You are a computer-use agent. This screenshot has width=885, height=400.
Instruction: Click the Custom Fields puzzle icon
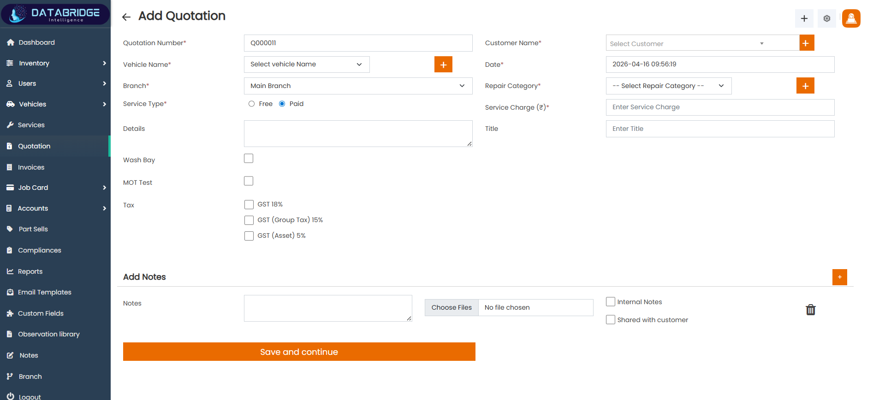coord(10,313)
